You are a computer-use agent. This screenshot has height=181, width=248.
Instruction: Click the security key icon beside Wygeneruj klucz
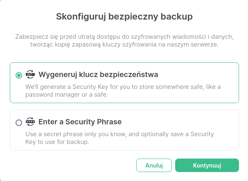point(30,74)
